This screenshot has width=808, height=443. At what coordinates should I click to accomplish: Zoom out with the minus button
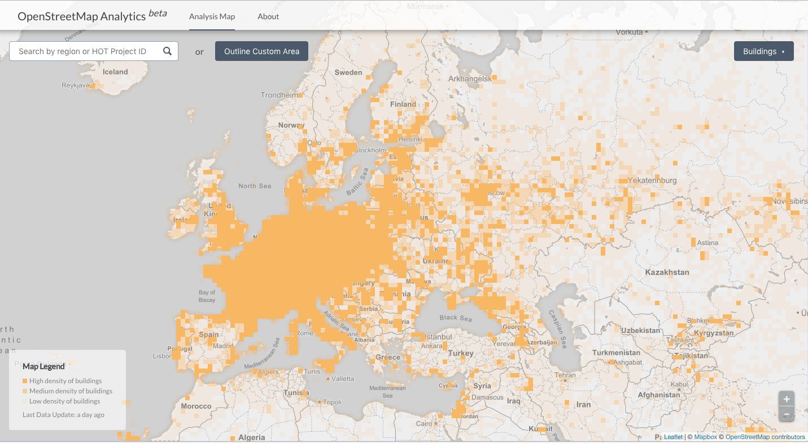pyautogui.click(x=787, y=414)
